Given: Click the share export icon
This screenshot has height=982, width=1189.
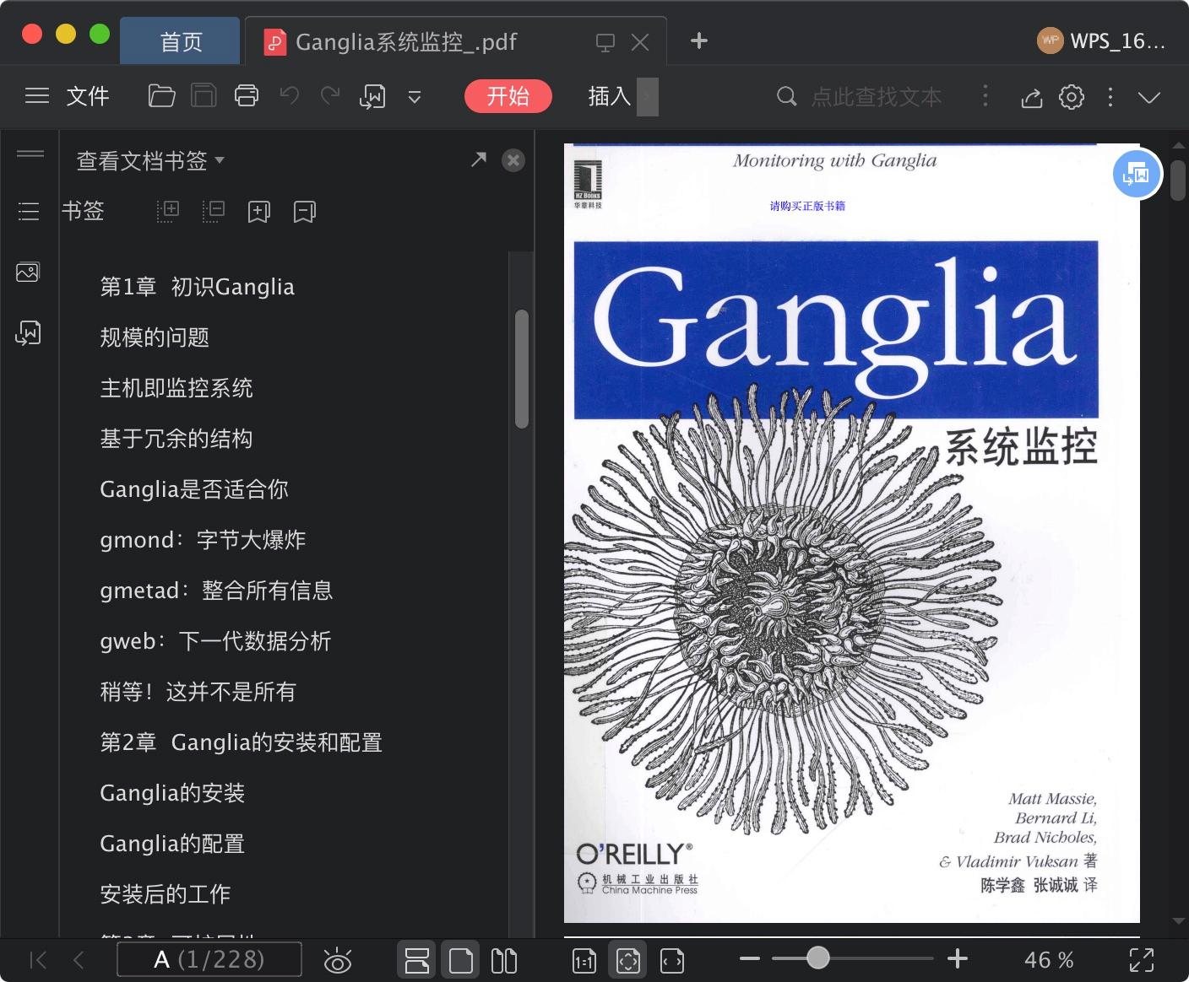Looking at the screenshot, I should (x=1031, y=97).
